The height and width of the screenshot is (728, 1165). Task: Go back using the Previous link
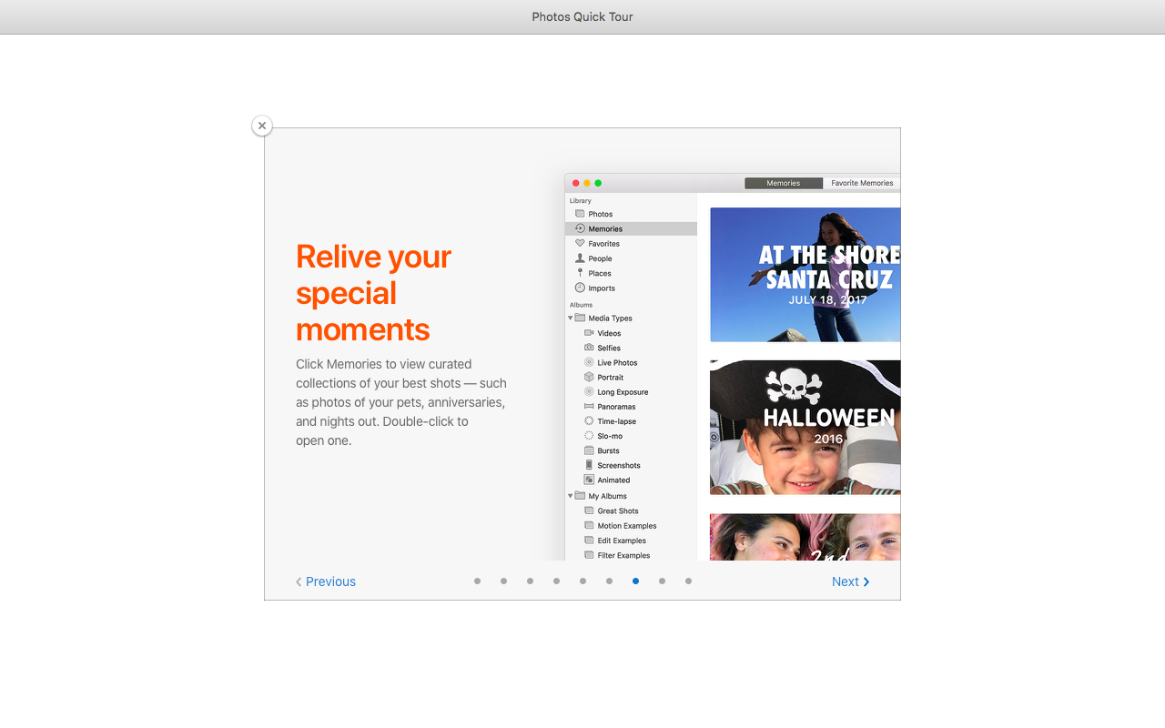tap(326, 581)
